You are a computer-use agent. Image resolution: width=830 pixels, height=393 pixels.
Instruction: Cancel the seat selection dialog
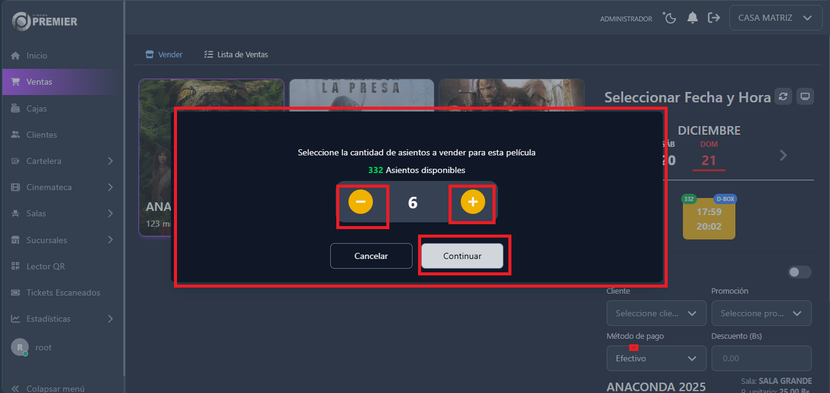pos(371,255)
